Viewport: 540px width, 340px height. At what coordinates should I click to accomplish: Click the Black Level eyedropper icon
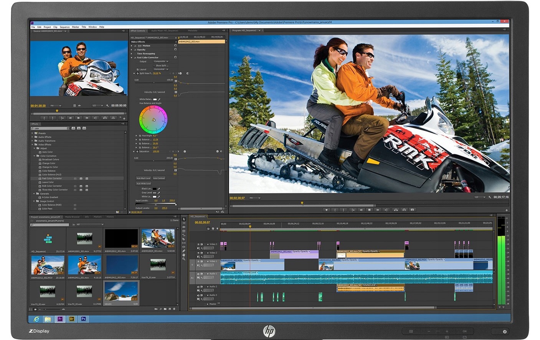tap(159, 189)
